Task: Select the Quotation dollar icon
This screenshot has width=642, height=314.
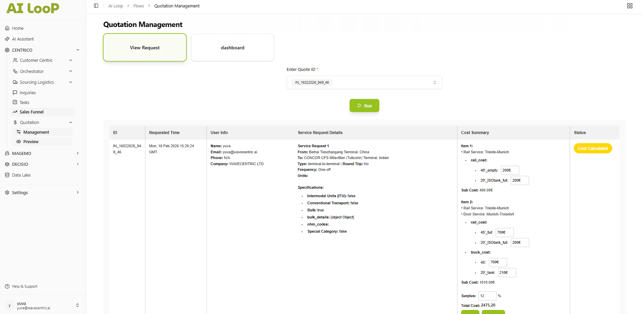Action: coord(15,122)
